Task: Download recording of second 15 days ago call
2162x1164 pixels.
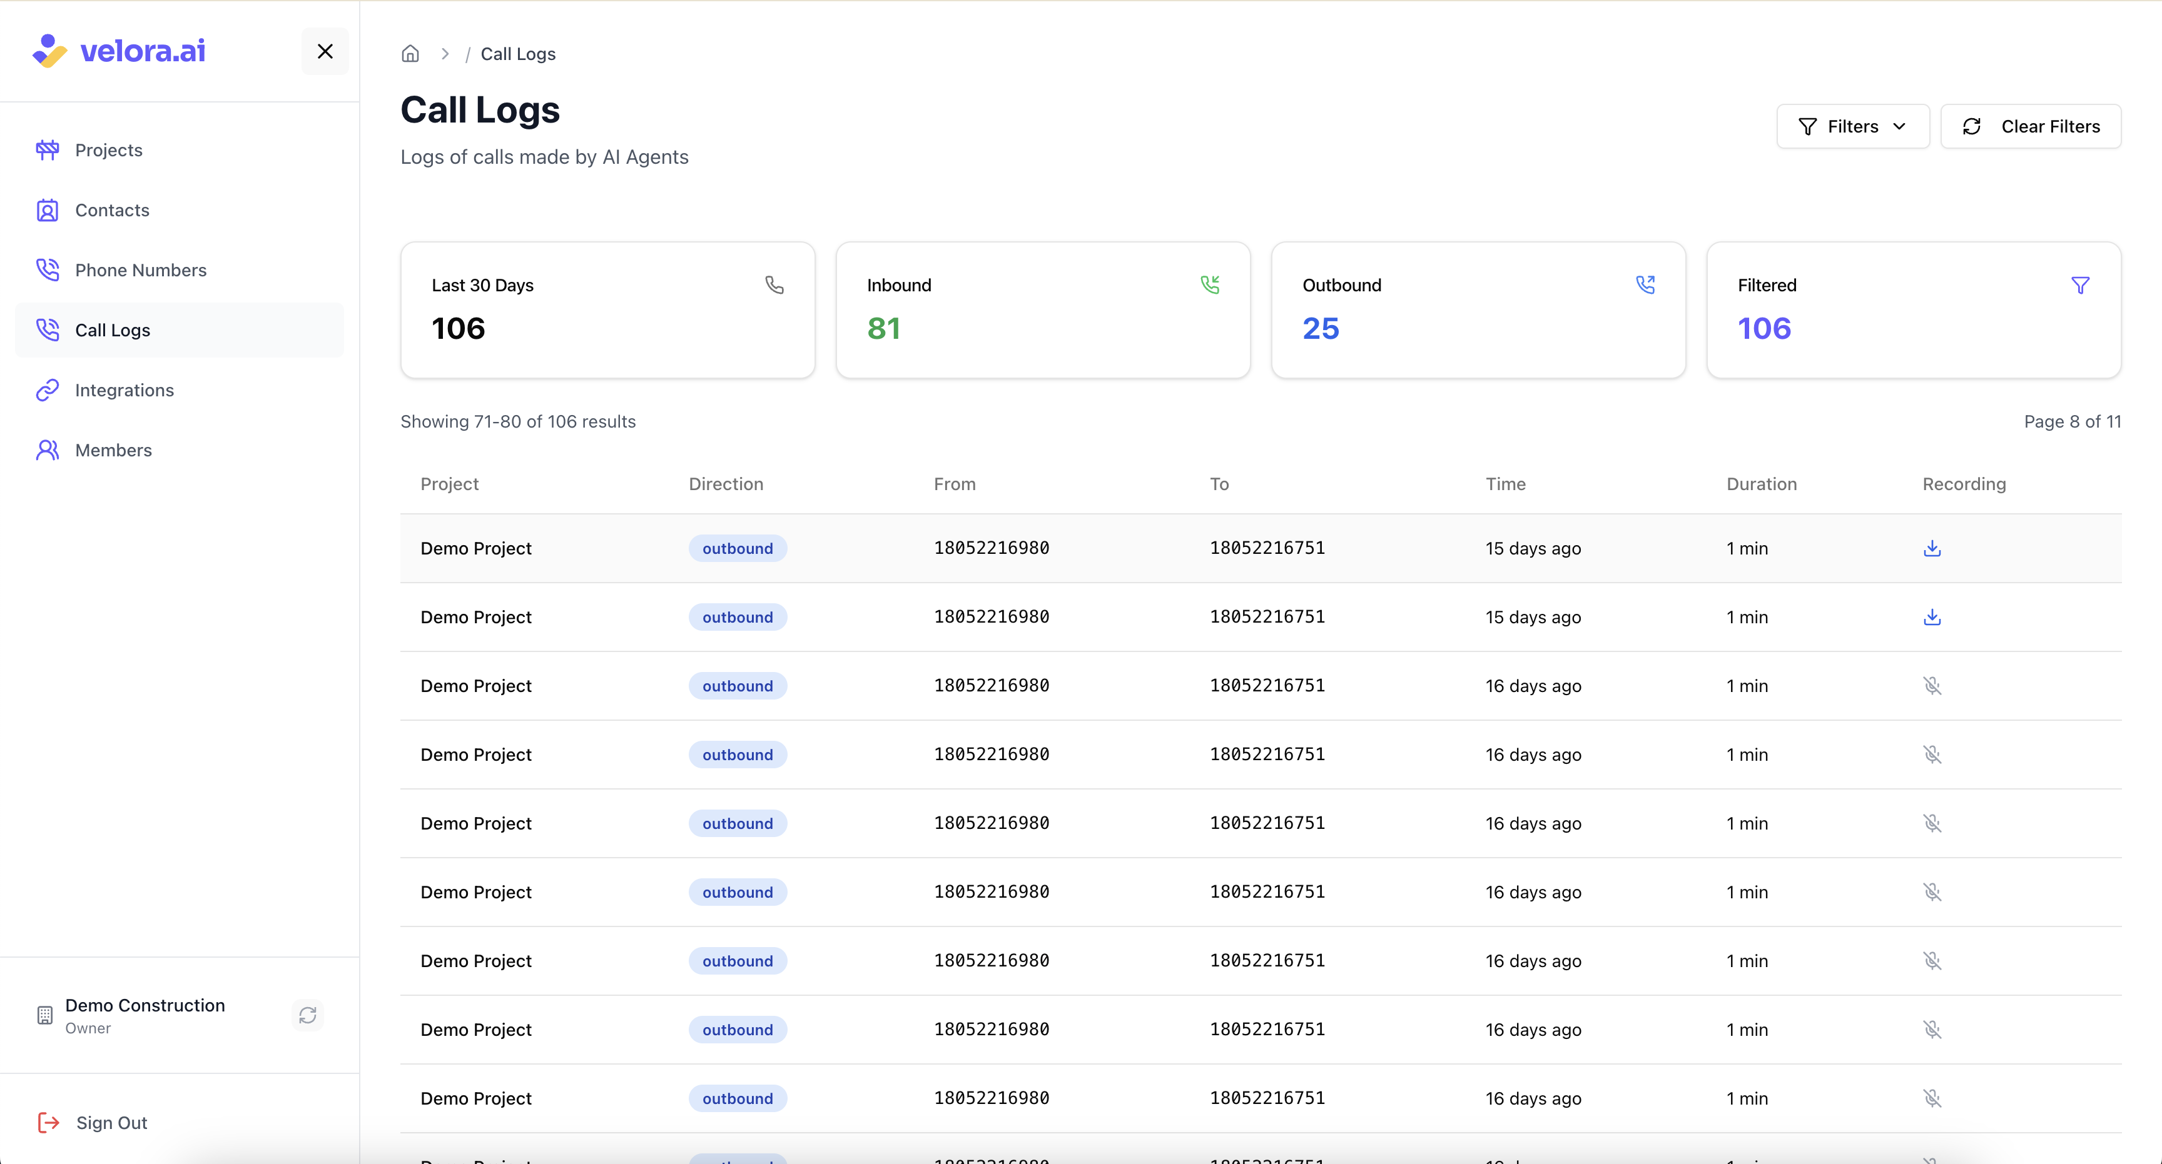Action: (x=1932, y=617)
